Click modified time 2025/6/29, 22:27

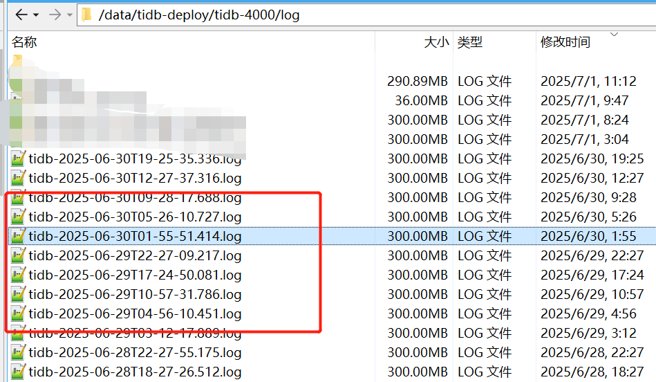[x=592, y=255]
